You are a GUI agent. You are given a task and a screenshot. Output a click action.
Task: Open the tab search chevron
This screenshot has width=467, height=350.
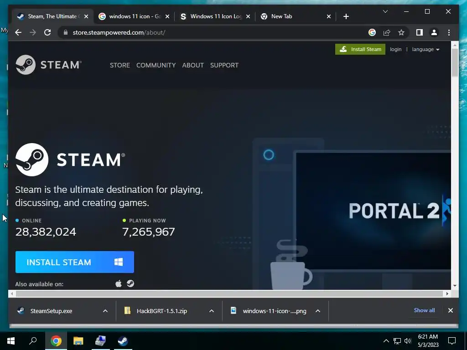click(x=385, y=11)
